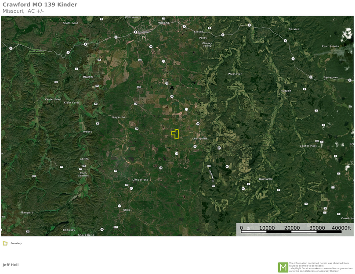The width and height of the screenshot is (355, 274).
Task: Click the Jeff Heil name
Action: (x=11, y=265)
